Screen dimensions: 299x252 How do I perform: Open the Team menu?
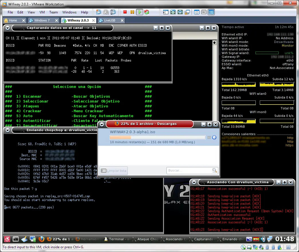point(53,12)
